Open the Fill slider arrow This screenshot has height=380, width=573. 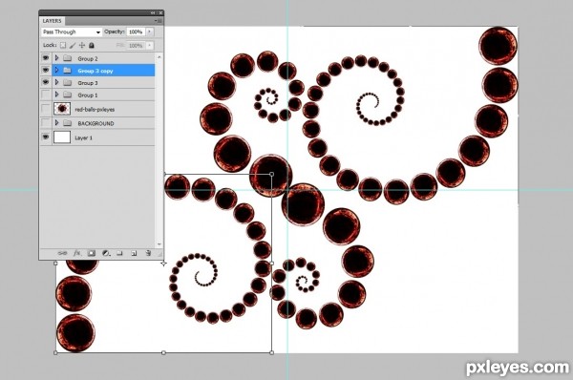149,46
